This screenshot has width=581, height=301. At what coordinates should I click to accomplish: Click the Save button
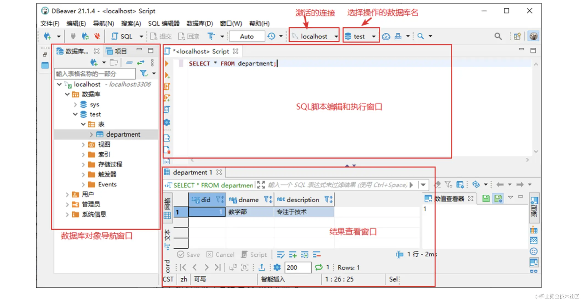click(x=189, y=255)
